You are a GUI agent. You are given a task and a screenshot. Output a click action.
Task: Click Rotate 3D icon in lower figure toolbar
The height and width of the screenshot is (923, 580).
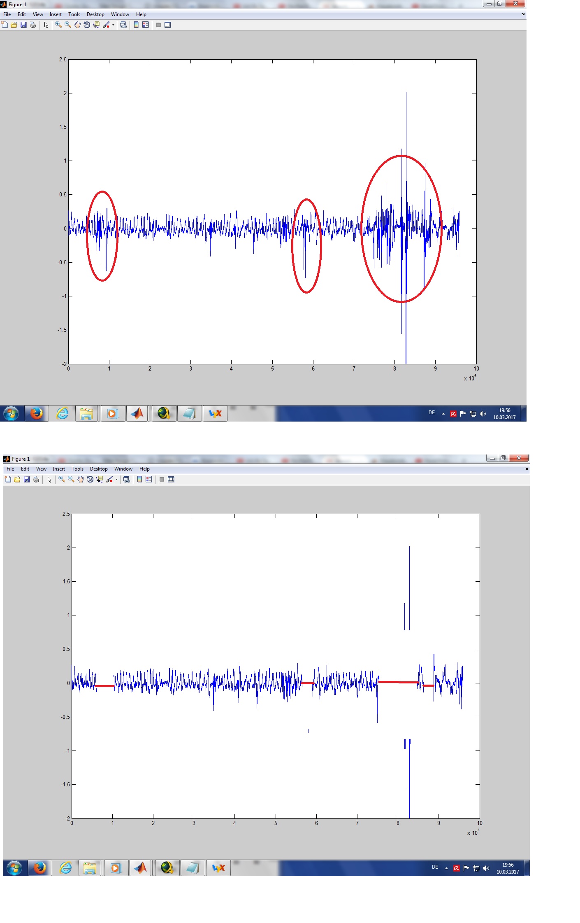90,480
